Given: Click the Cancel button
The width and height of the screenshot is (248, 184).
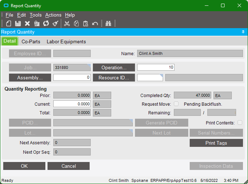Looking at the screenshot, I should pyautogui.click(x=68, y=166).
